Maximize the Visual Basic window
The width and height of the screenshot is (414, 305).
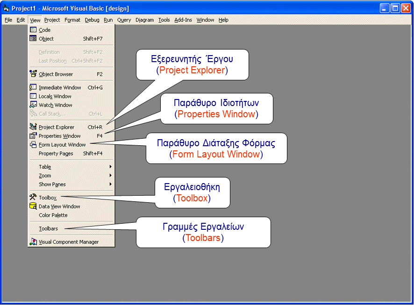click(395, 8)
